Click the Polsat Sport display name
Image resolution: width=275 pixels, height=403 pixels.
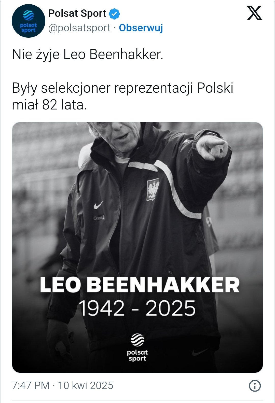tap(77, 13)
